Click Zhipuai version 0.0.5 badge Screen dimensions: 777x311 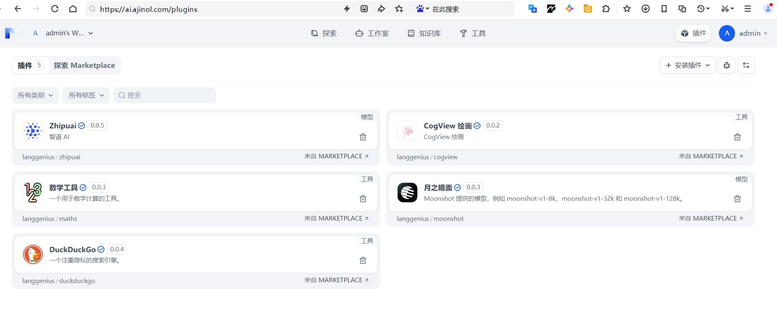97,125
